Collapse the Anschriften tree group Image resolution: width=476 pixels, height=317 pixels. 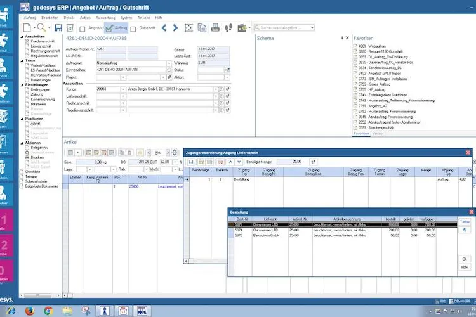[22, 37]
